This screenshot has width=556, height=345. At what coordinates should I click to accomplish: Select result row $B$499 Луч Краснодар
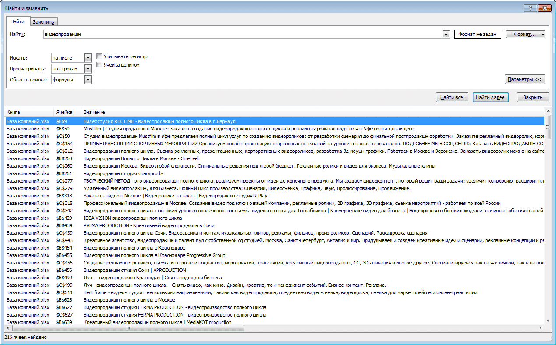coord(274,278)
